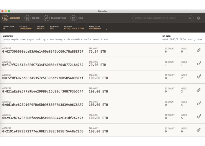Click the Ganache window title
205x146 pixels.
(102, 11)
